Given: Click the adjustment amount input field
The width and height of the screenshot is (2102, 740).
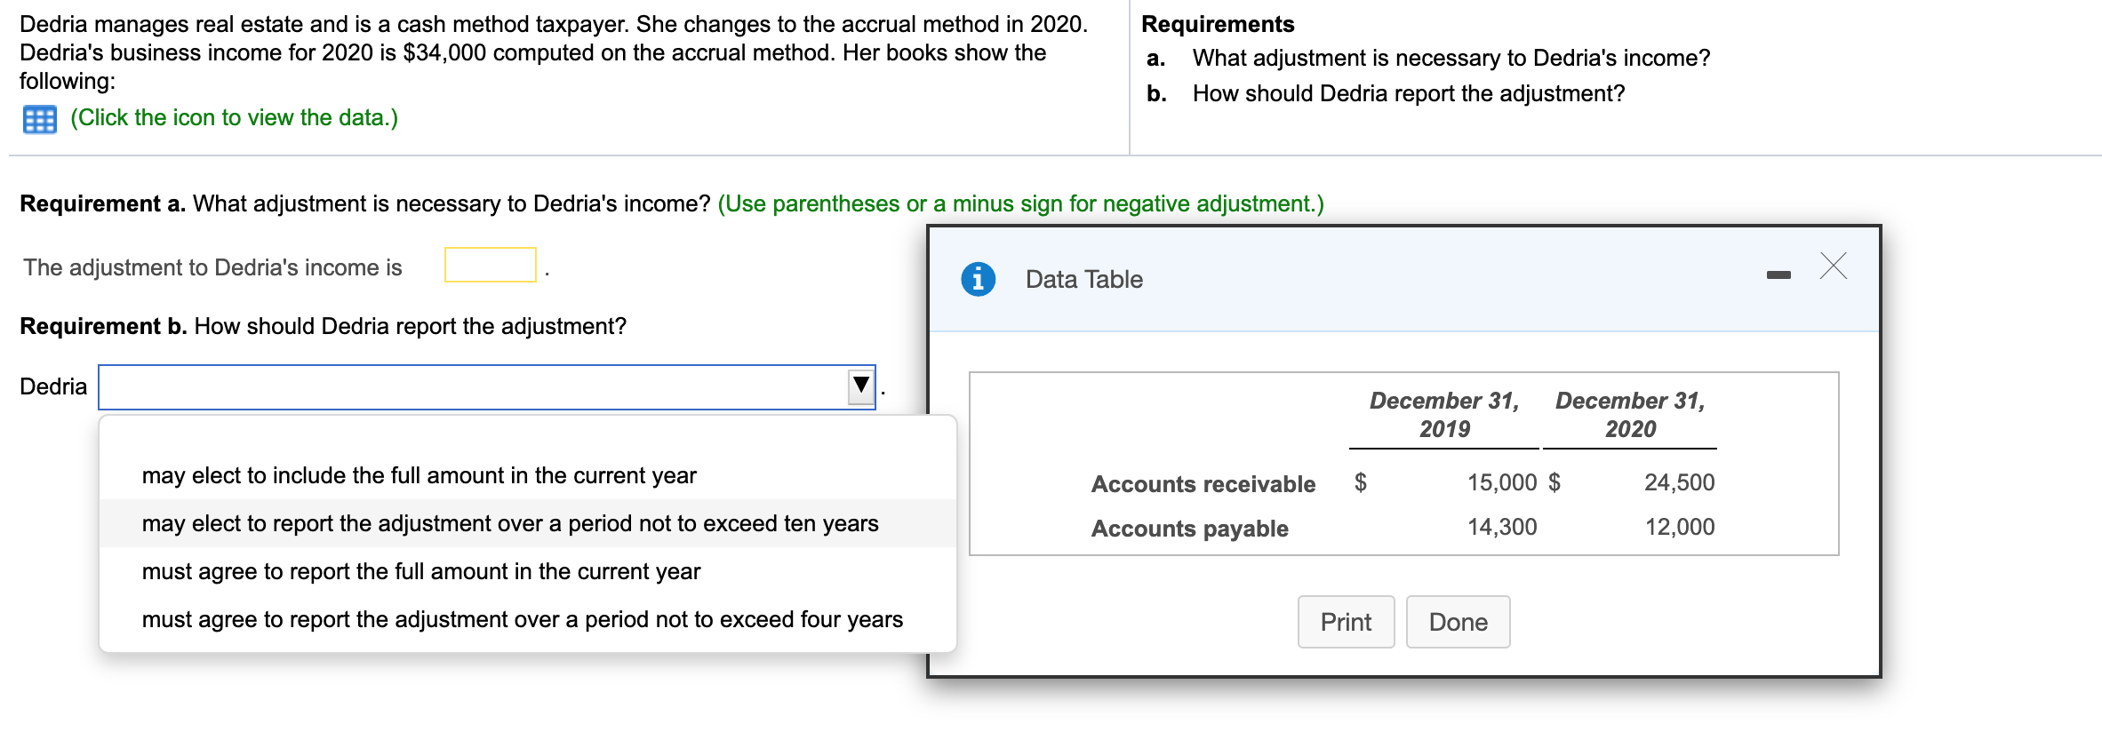Looking at the screenshot, I should (490, 265).
